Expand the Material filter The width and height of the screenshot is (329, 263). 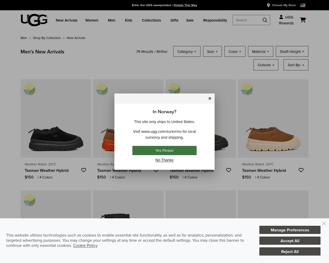tap(261, 51)
